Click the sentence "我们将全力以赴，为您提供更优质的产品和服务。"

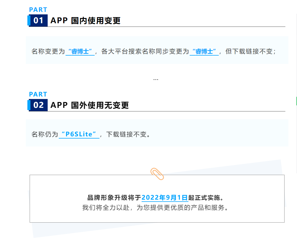point(156,208)
